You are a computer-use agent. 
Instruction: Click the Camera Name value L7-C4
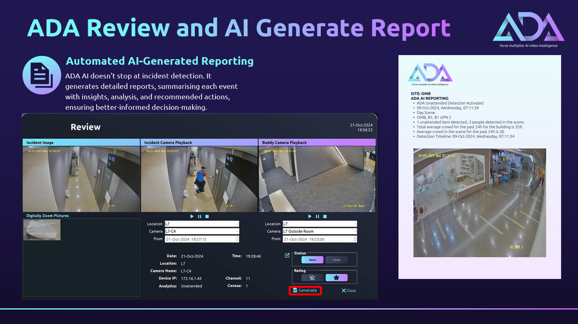(186, 271)
